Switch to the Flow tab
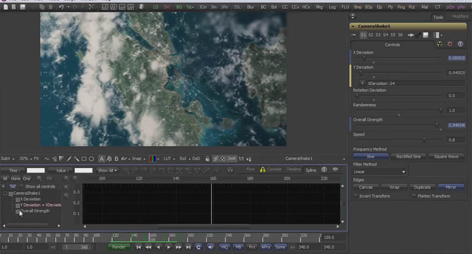This screenshot has height=254, width=472. tap(250, 169)
